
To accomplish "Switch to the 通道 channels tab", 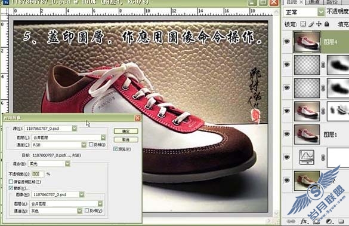I will point(314,2).
